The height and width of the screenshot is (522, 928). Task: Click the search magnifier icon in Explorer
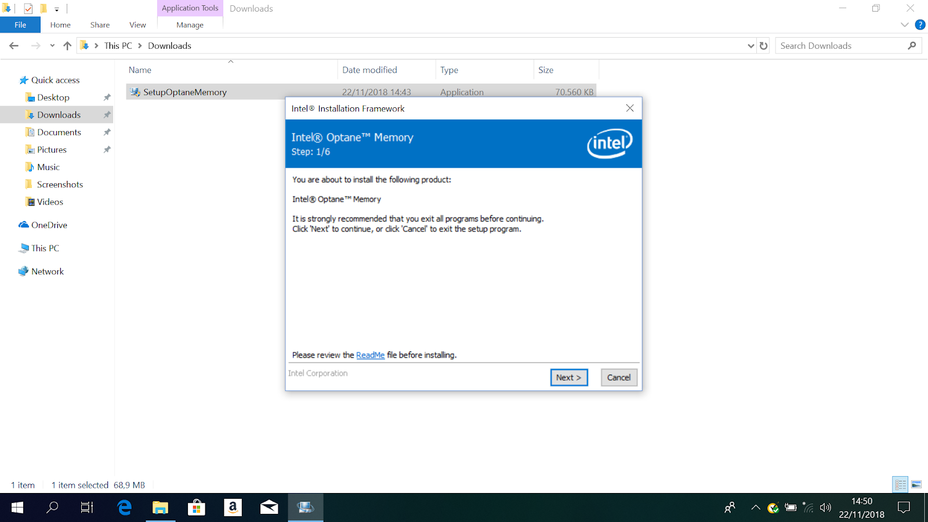[912, 46]
